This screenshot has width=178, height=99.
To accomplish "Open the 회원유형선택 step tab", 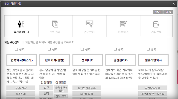I will (21, 26).
